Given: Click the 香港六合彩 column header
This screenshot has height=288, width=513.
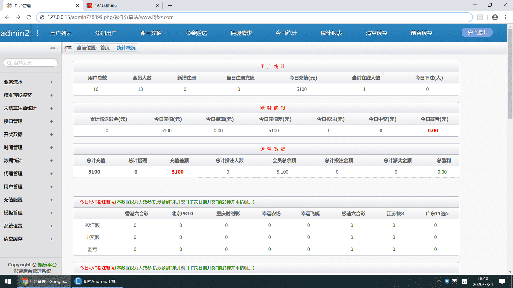Looking at the screenshot, I should coord(137,214).
